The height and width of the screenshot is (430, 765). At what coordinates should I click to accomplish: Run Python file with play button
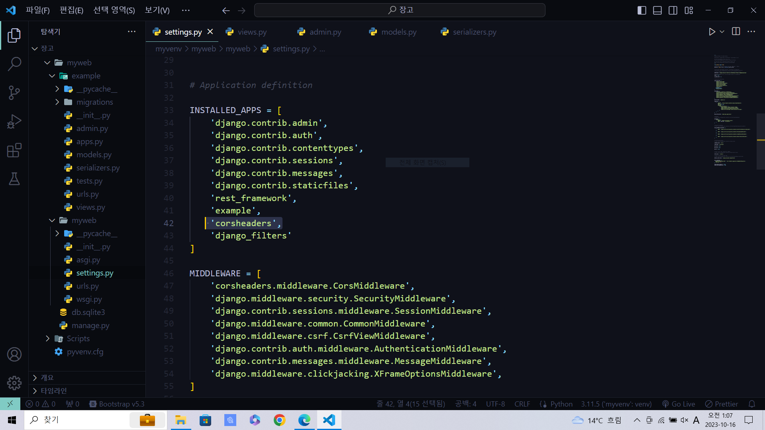point(712,32)
